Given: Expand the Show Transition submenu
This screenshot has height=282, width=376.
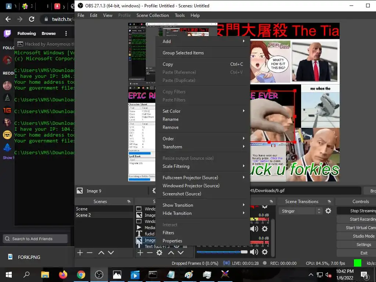Looking at the screenshot, I should tap(203, 205).
